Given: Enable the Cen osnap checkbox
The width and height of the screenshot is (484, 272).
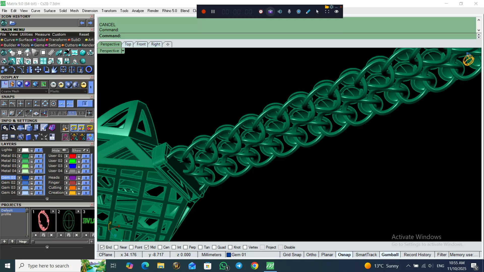Looking at the screenshot, I should click(x=160, y=247).
